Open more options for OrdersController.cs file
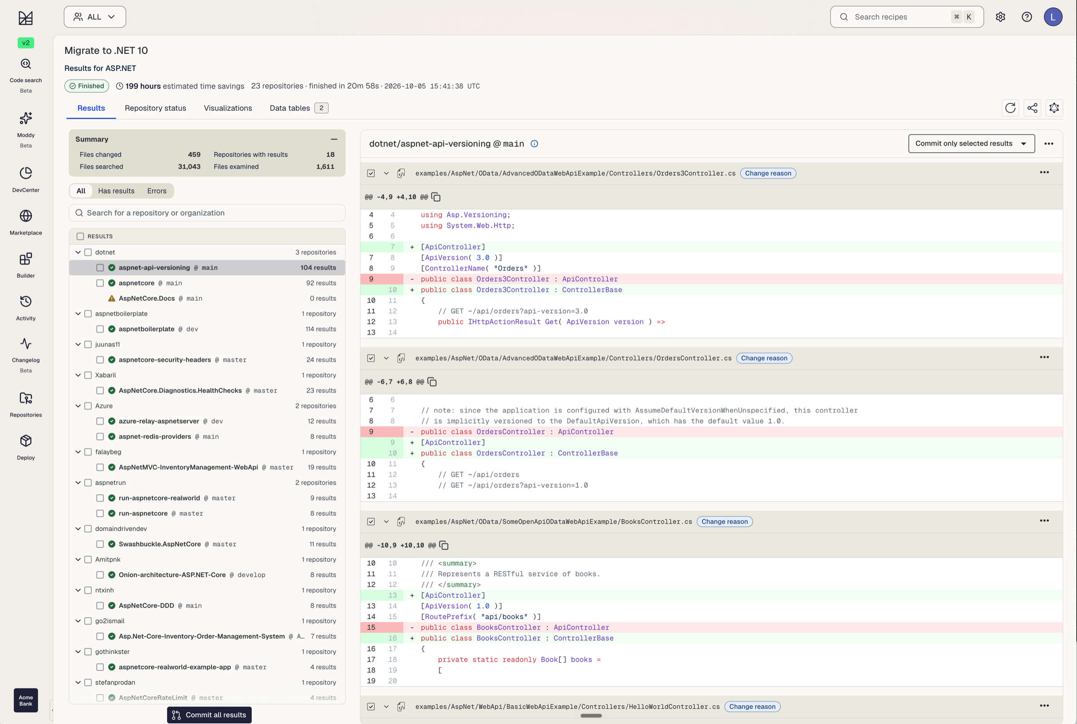Viewport: 1077px width, 724px height. [1044, 357]
